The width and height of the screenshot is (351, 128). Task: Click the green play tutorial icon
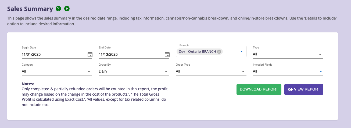pyautogui.click(x=67, y=9)
